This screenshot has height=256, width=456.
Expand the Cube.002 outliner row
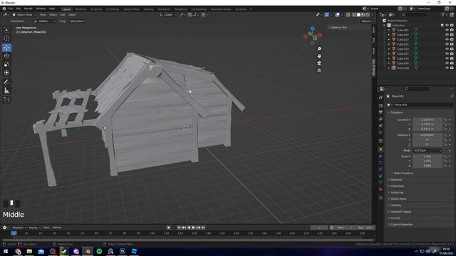[x=389, y=35]
